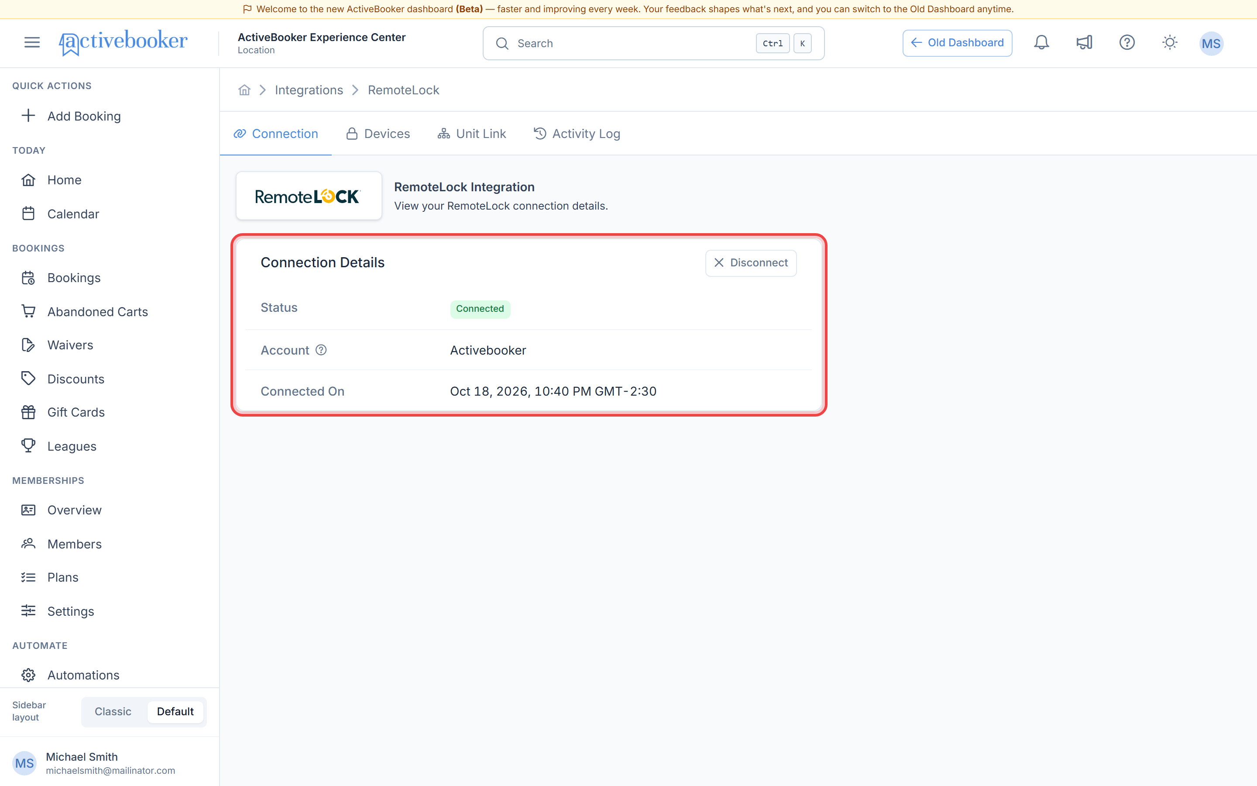Go to Integrations breadcrumb
The width and height of the screenshot is (1257, 786).
point(309,90)
